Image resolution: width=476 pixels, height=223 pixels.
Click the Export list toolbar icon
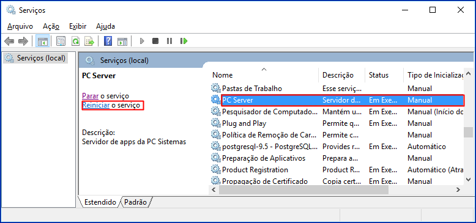coord(89,41)
